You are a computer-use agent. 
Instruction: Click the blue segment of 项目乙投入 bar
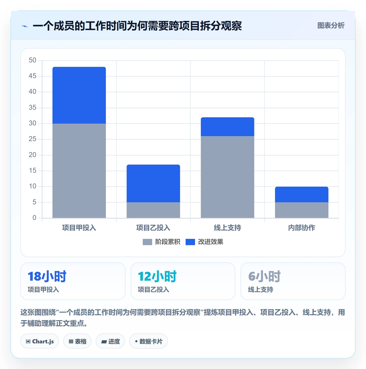pyautogui.click(x=153, y=183)
